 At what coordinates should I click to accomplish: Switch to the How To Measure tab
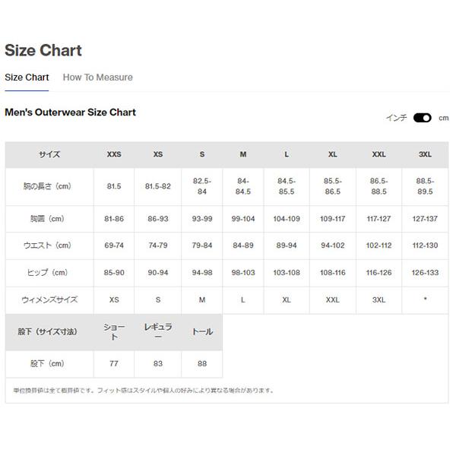97,78
